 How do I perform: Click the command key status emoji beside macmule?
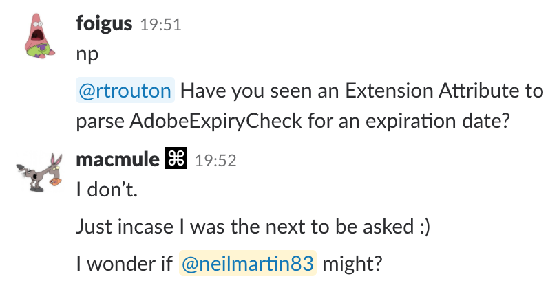point(177,160)
